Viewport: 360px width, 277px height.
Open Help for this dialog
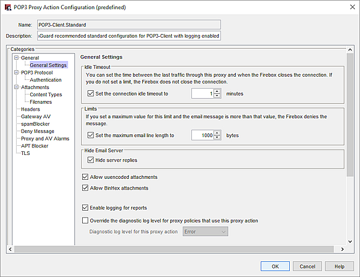tap(339, 266)
